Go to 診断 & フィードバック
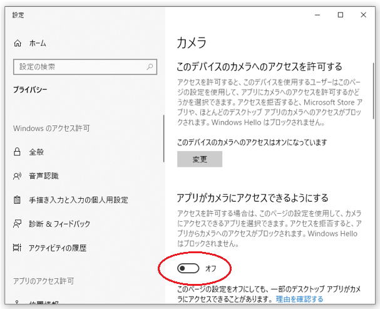Screen dimensions: 380x309 60,224
